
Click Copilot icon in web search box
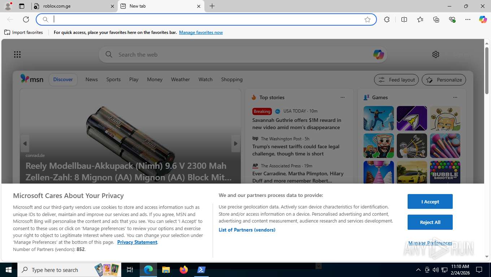378,54
